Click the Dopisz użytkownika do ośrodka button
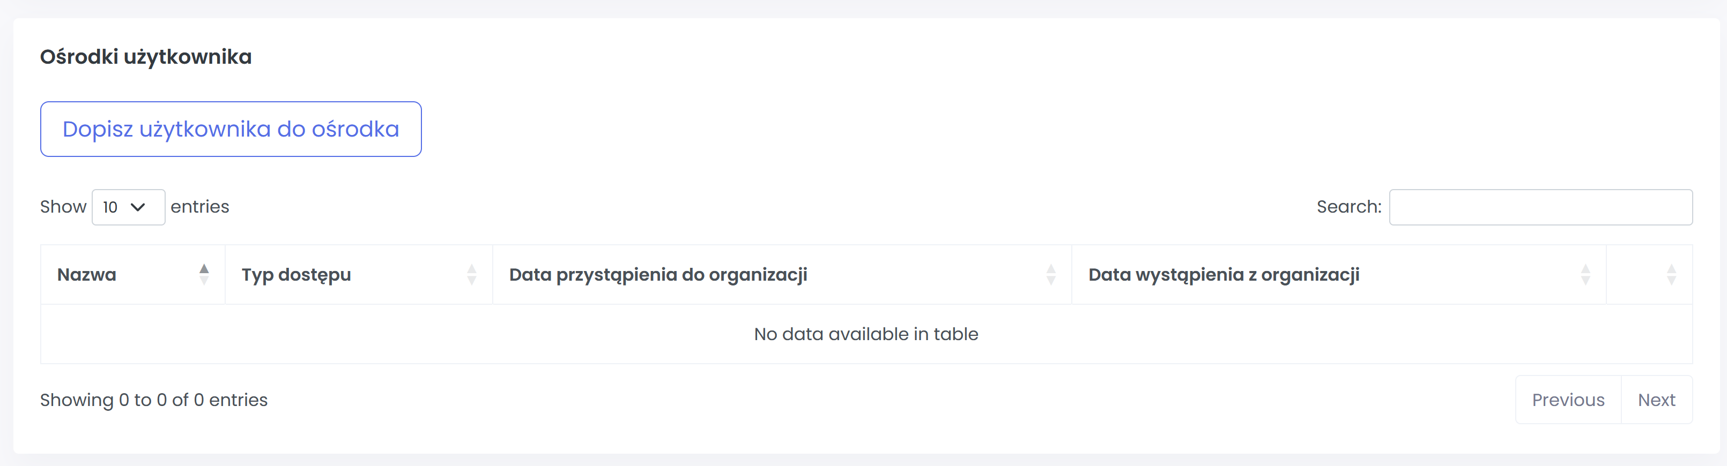The image size is (1727, 466). tap(231, 129)
